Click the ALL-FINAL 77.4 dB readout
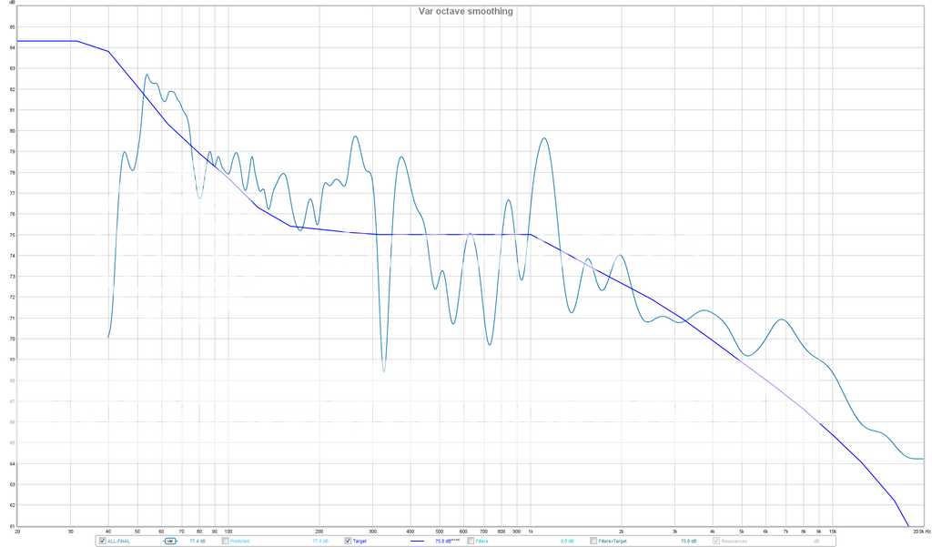This screenshot has height=547, width=932. pyautogui.click(x=198, y=541)
